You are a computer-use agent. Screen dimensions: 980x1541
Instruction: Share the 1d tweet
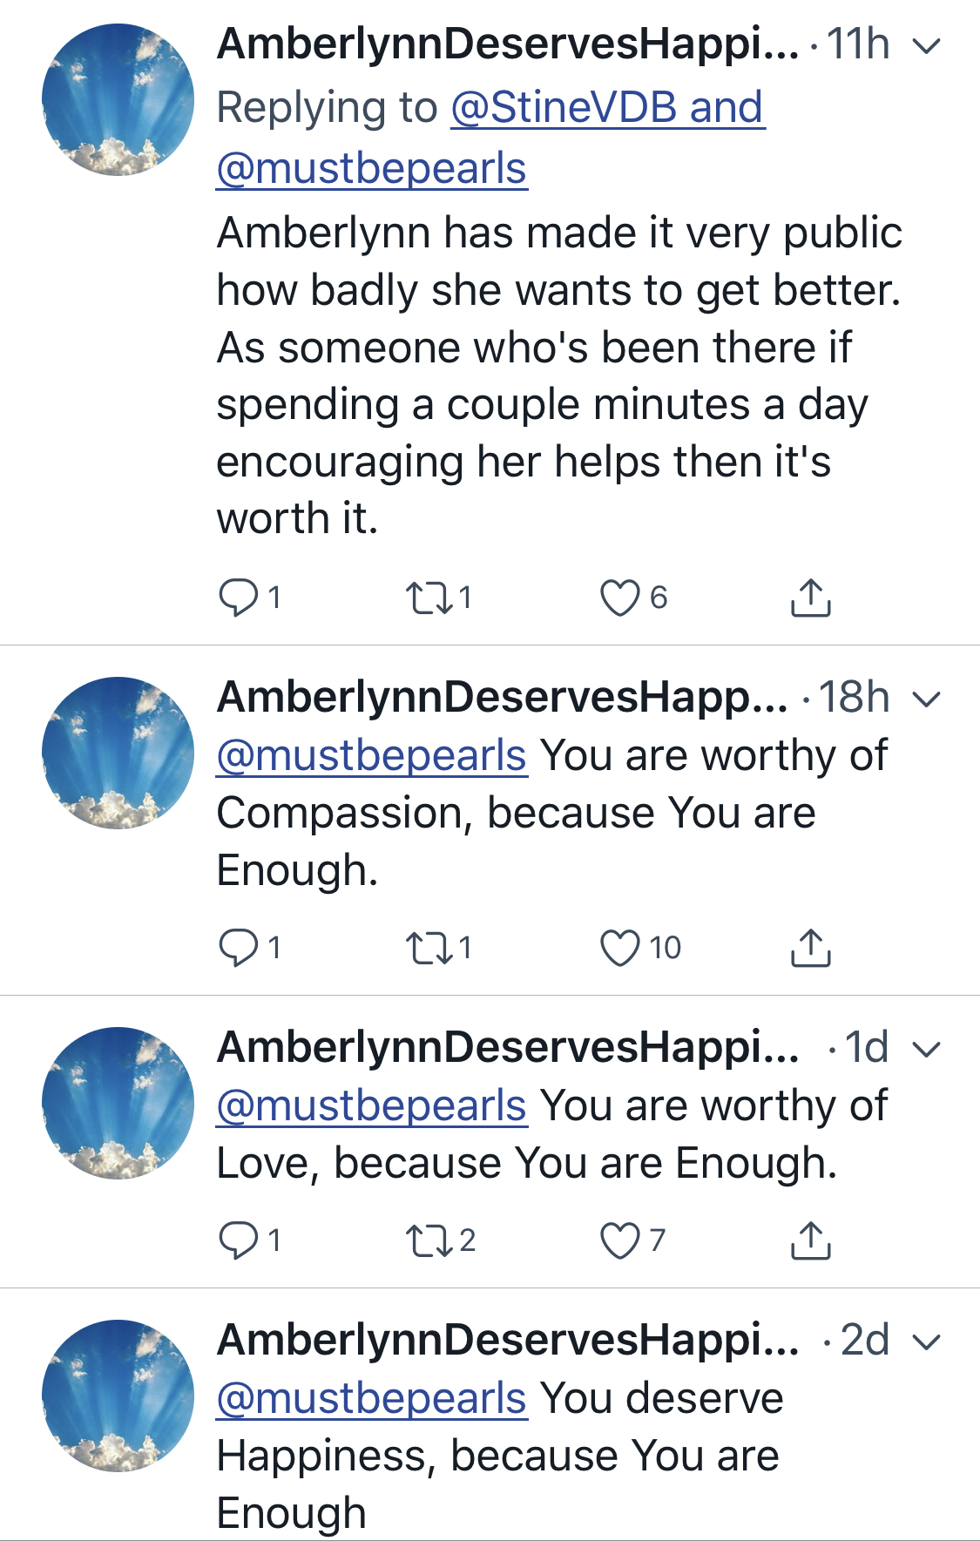click(810, 1240)
